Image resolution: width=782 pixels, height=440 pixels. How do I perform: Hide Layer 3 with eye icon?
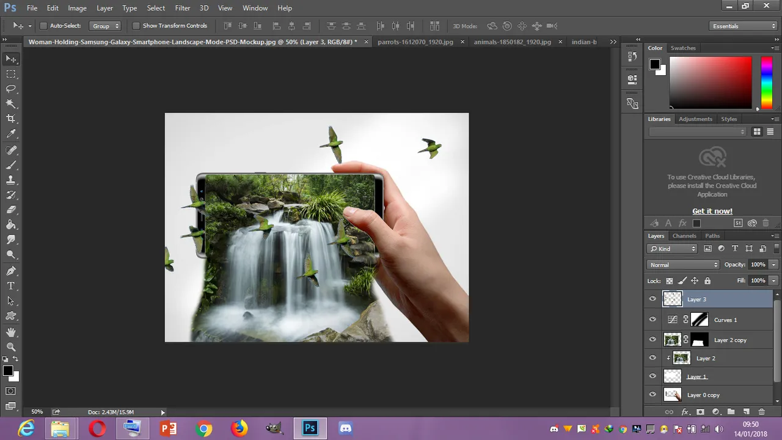tap(652, 299)
